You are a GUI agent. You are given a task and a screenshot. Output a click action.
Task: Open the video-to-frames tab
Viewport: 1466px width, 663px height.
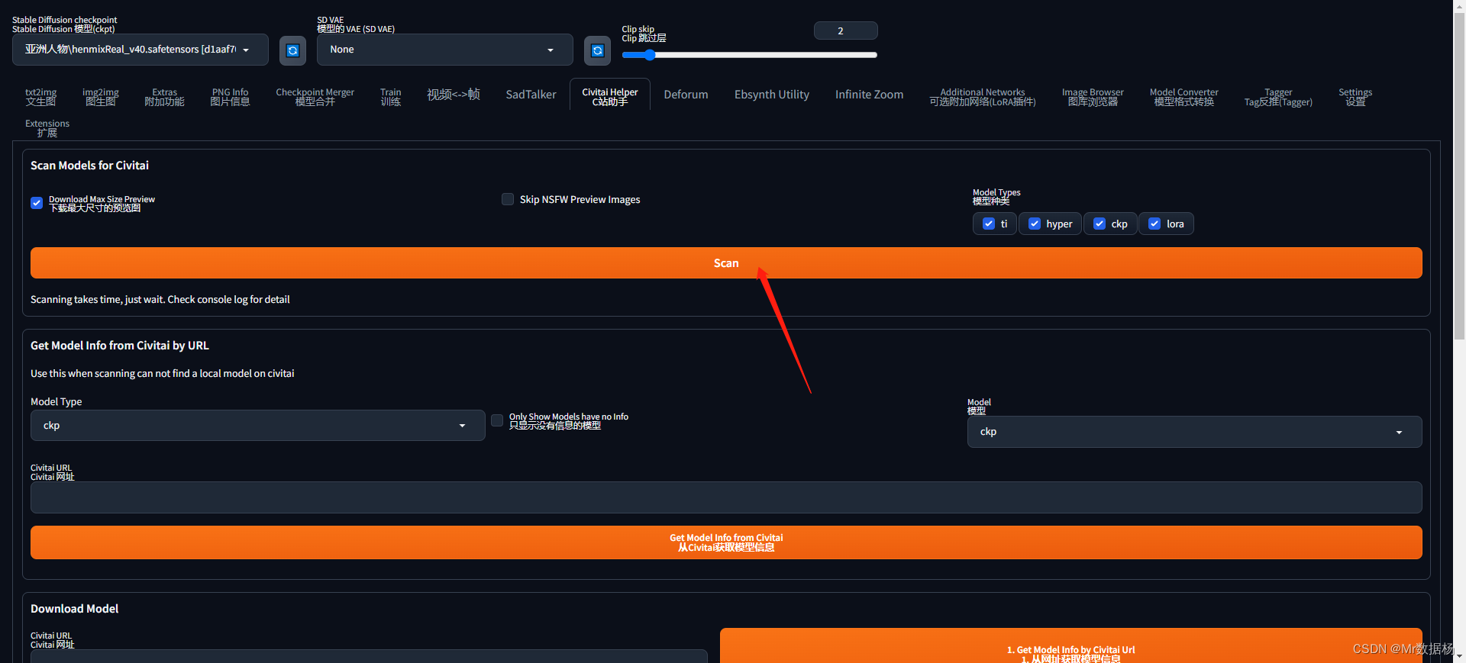coord(454,95)
